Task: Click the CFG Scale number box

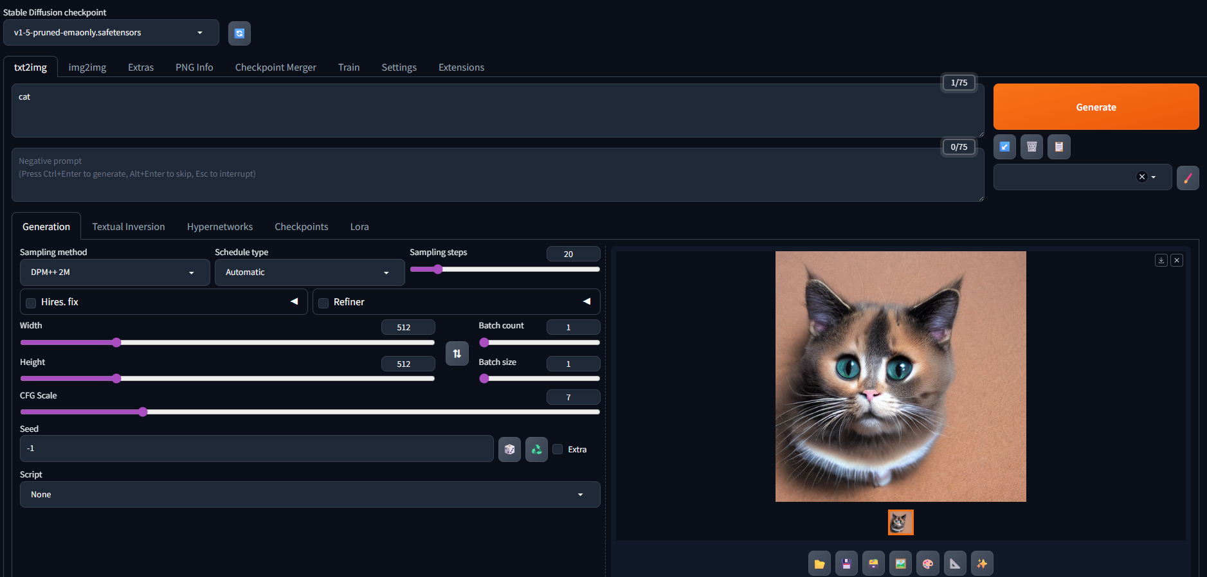Action: [573, 397]
